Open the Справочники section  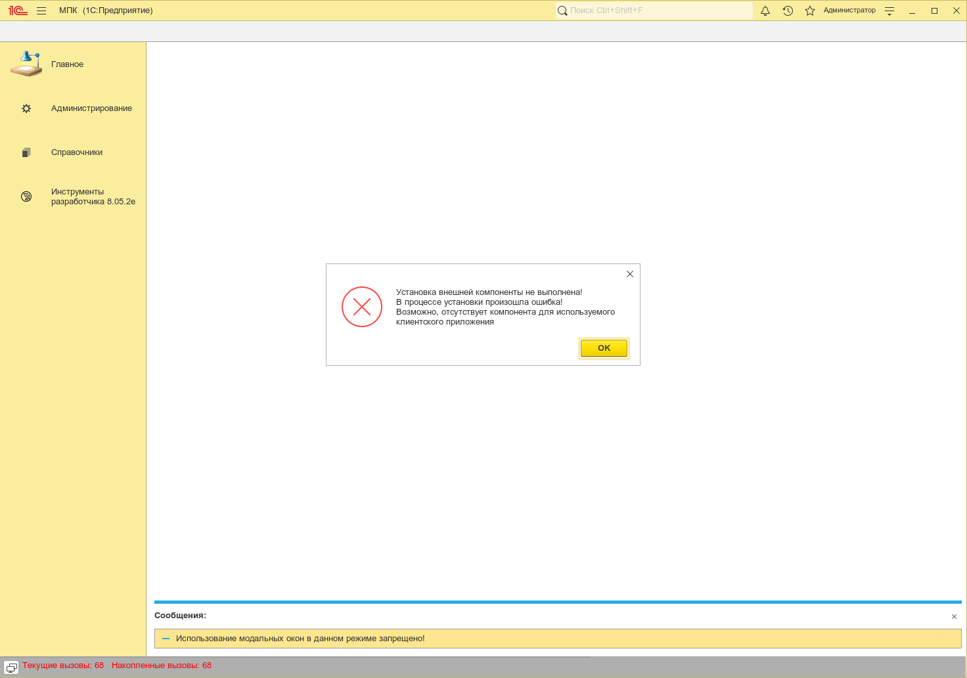point(77,152)
